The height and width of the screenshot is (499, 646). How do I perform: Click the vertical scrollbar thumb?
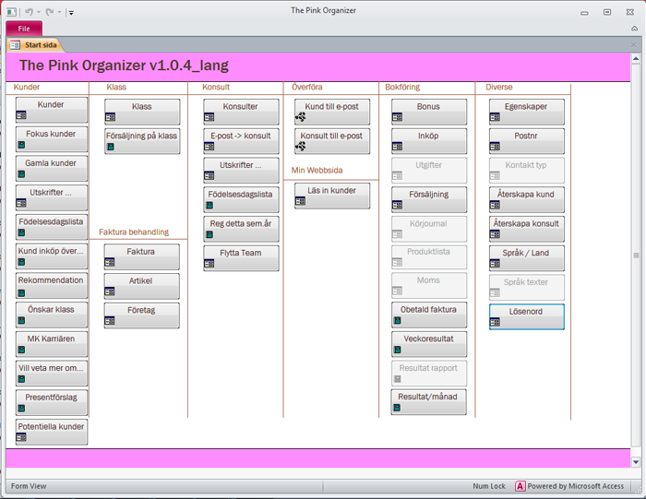tap(636, 255)
